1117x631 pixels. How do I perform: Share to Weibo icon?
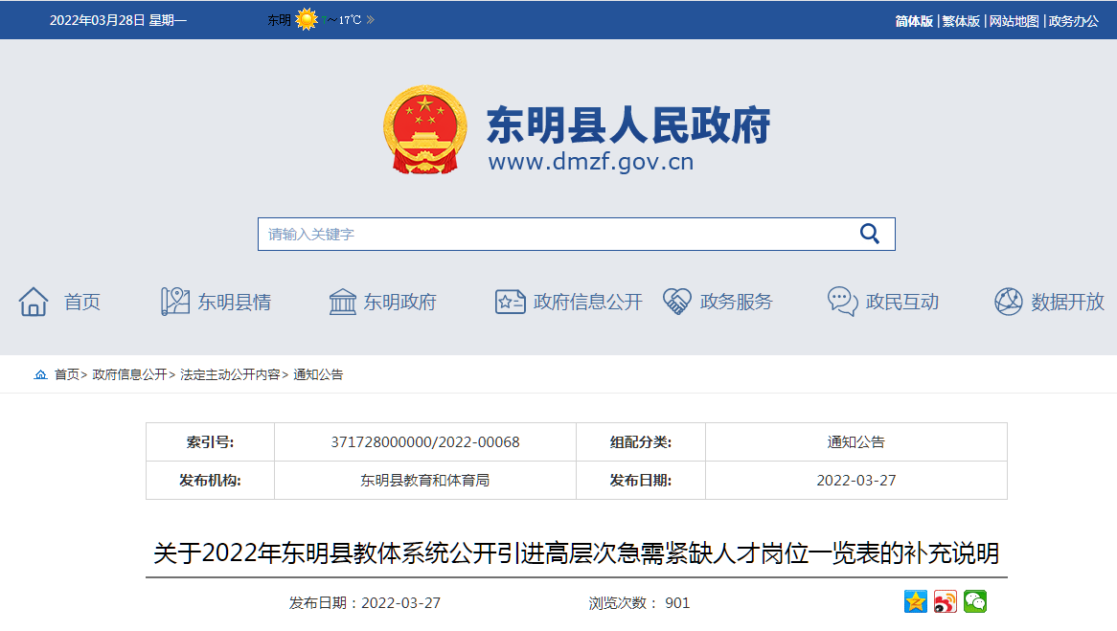coord(946,601)
